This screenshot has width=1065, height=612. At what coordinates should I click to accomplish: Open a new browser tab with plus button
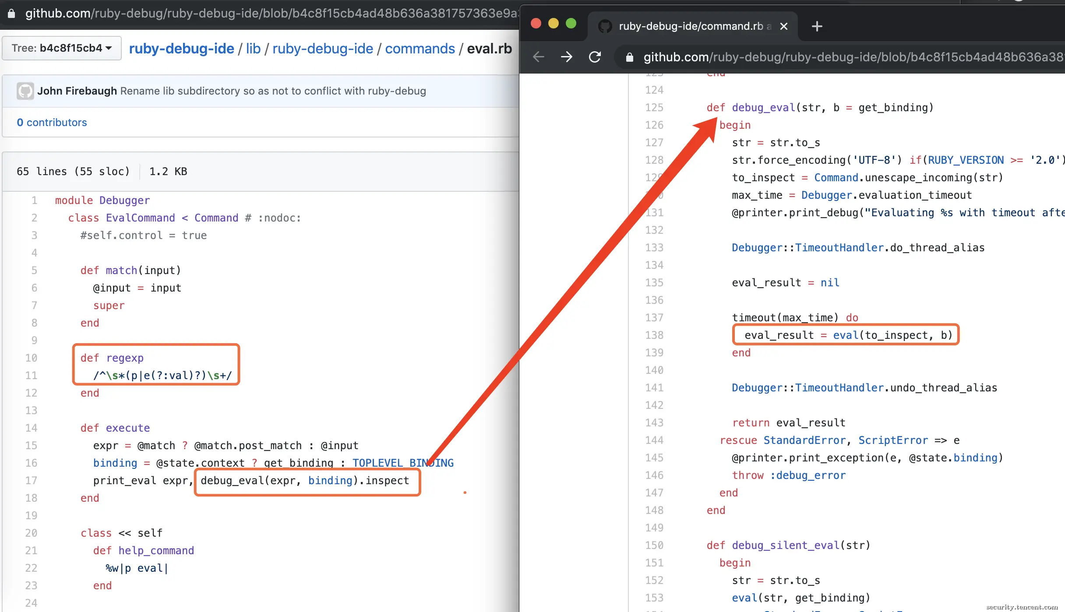click(x=817, y=26)
